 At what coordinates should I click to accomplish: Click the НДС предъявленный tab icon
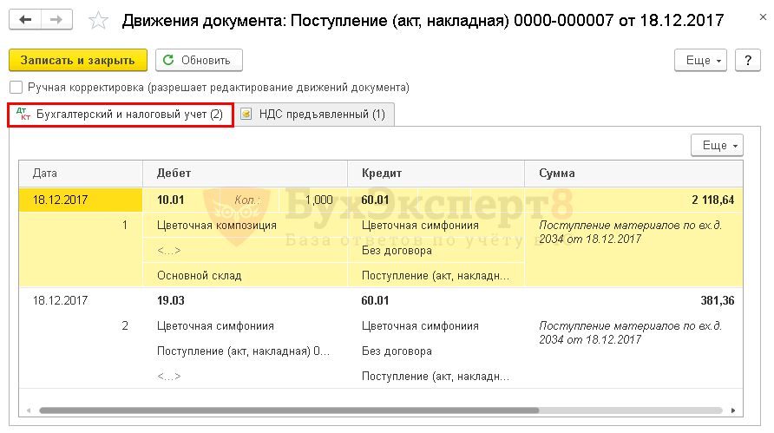click(x=246, y=114)
